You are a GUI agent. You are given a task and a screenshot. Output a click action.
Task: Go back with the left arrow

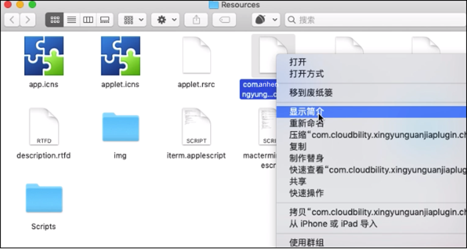12,20
